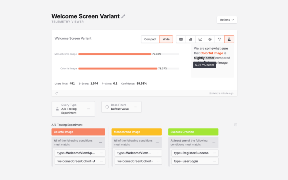Click the TELEMETRY VIEWER subtitle
The image size is (288, 180).
(67, 22)
